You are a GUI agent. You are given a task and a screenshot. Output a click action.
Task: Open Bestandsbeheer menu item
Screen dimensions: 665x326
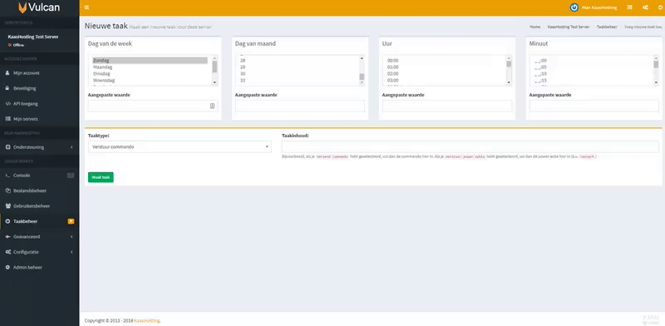[x=39, y=190]
